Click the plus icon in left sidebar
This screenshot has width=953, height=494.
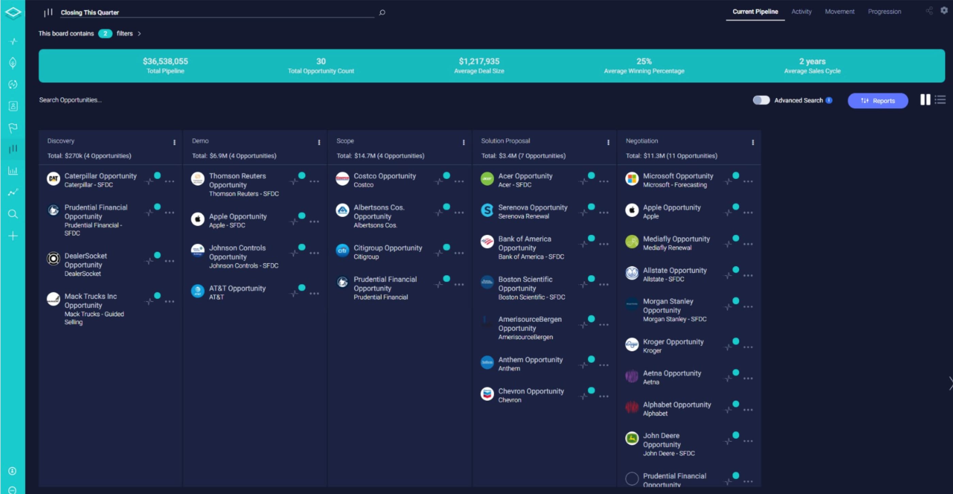13,236
